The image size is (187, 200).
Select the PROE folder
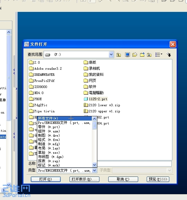[x=35, y=99]
